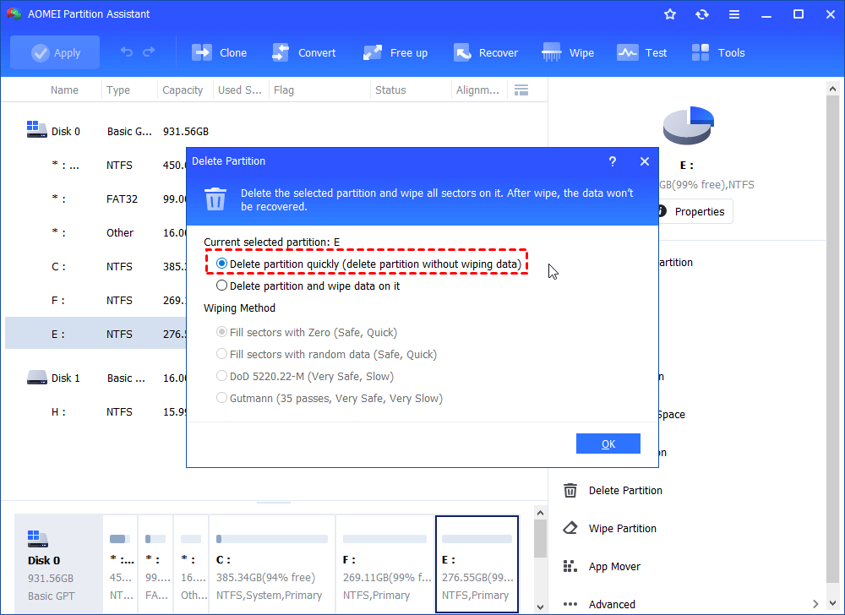845x615 pixels.
Task: Sort by the Name column header
Action: pyautogui.click(x=64, y=90)
